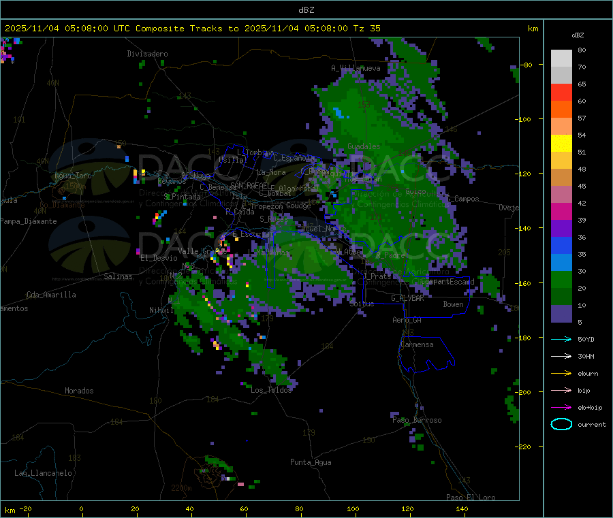Click the 0 km horizontal axis label
Image resolution: width=613 pixels, height=518 pixels.
pos(81,509)
